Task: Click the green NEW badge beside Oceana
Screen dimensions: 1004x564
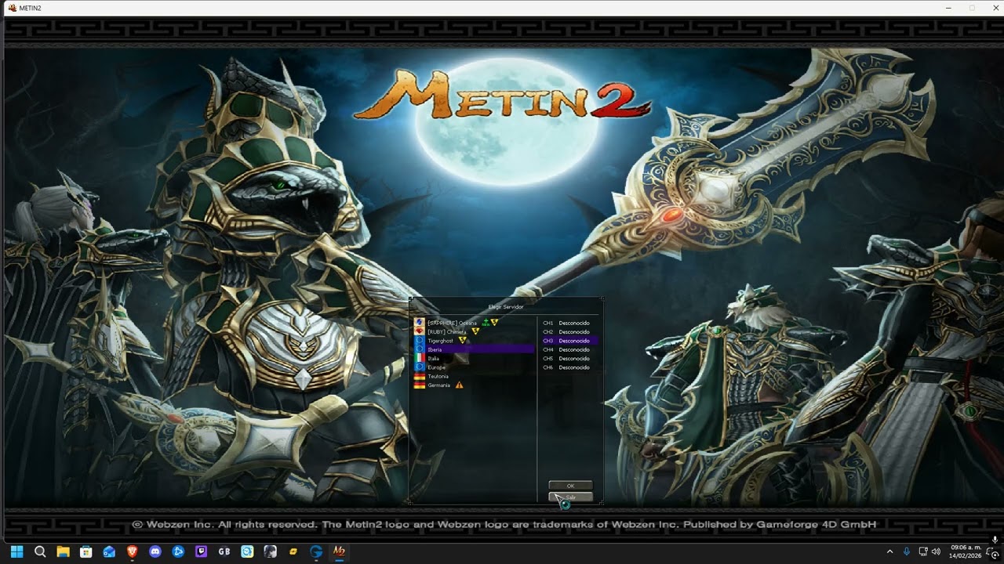Action: (x=486, y=322)
